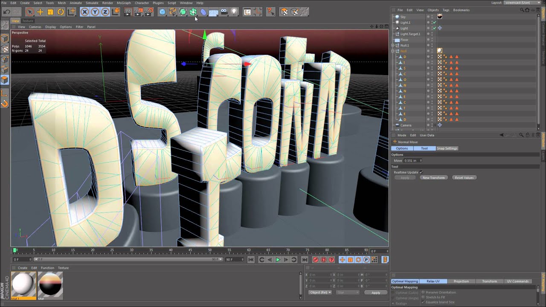Open the Size coordinate mode dropdown
The width and height of the screenshot is (546, 307).
[348, 293]
